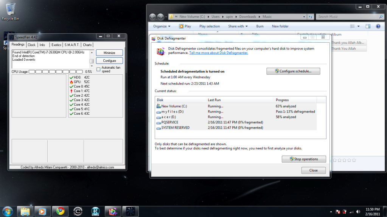The height and width of the screenshot is (217, 387).
Task: Expand the Share with dropdown
Action: click(x=238, y=26)
